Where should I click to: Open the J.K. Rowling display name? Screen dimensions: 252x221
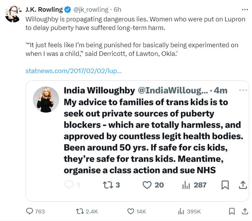pyautogui.click(x=44, y=10)
